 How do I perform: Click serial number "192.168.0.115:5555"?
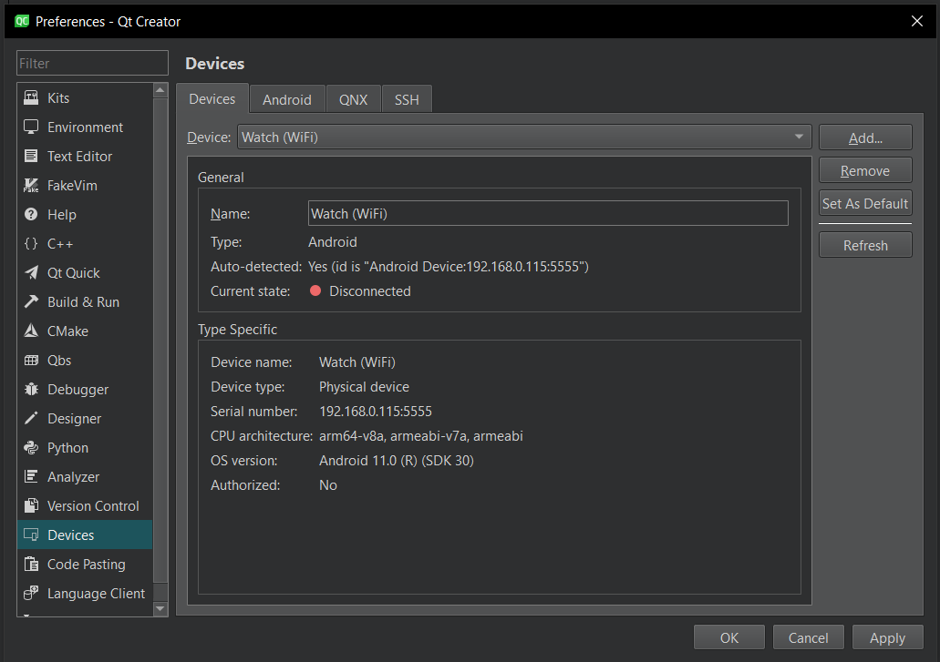[376, 412]
